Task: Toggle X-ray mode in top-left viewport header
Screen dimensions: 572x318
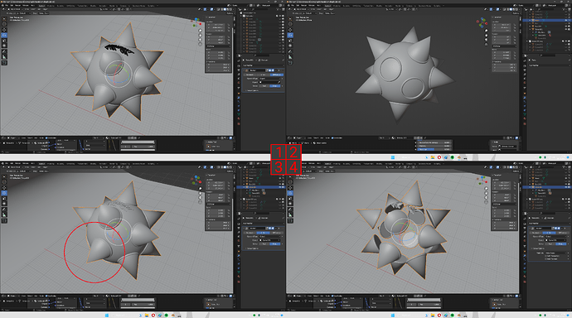Action: 218,9
